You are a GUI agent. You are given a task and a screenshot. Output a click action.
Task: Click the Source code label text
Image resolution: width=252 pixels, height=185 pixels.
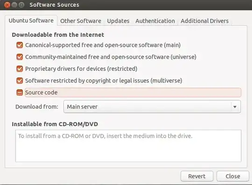click(x=42, y=92)
